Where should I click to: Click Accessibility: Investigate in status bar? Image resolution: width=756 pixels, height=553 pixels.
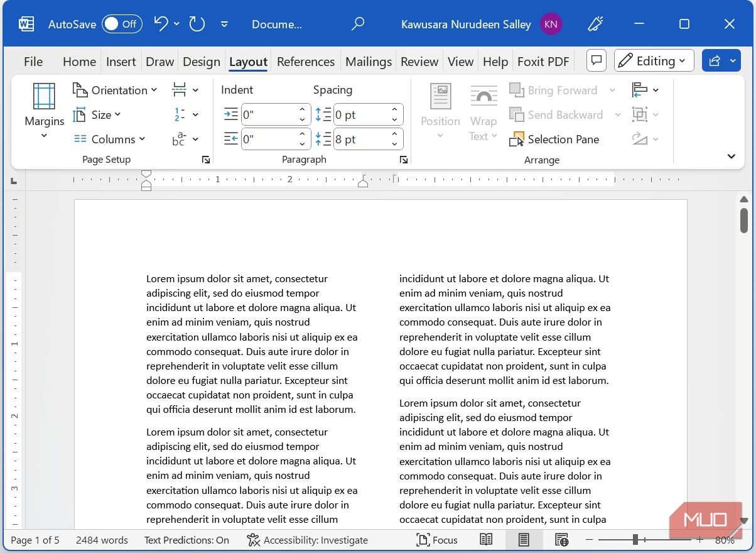[307, 540]
